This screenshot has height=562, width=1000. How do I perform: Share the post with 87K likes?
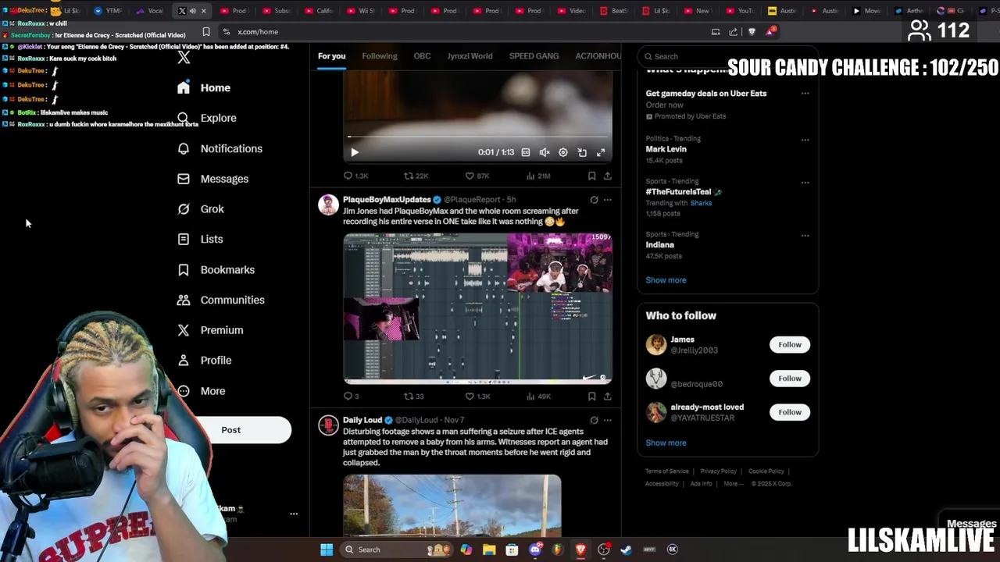click(x=607, y=176)
